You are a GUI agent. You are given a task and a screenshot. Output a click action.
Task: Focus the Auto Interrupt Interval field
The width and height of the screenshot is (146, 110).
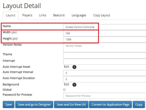click(x=104, y=73)
